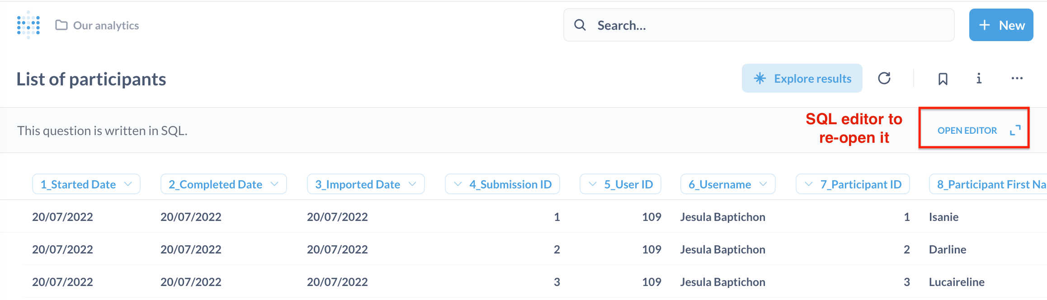Viewport: 1047px width, 300px height.
Task: Refresh the question results
Action: point(884,79)
